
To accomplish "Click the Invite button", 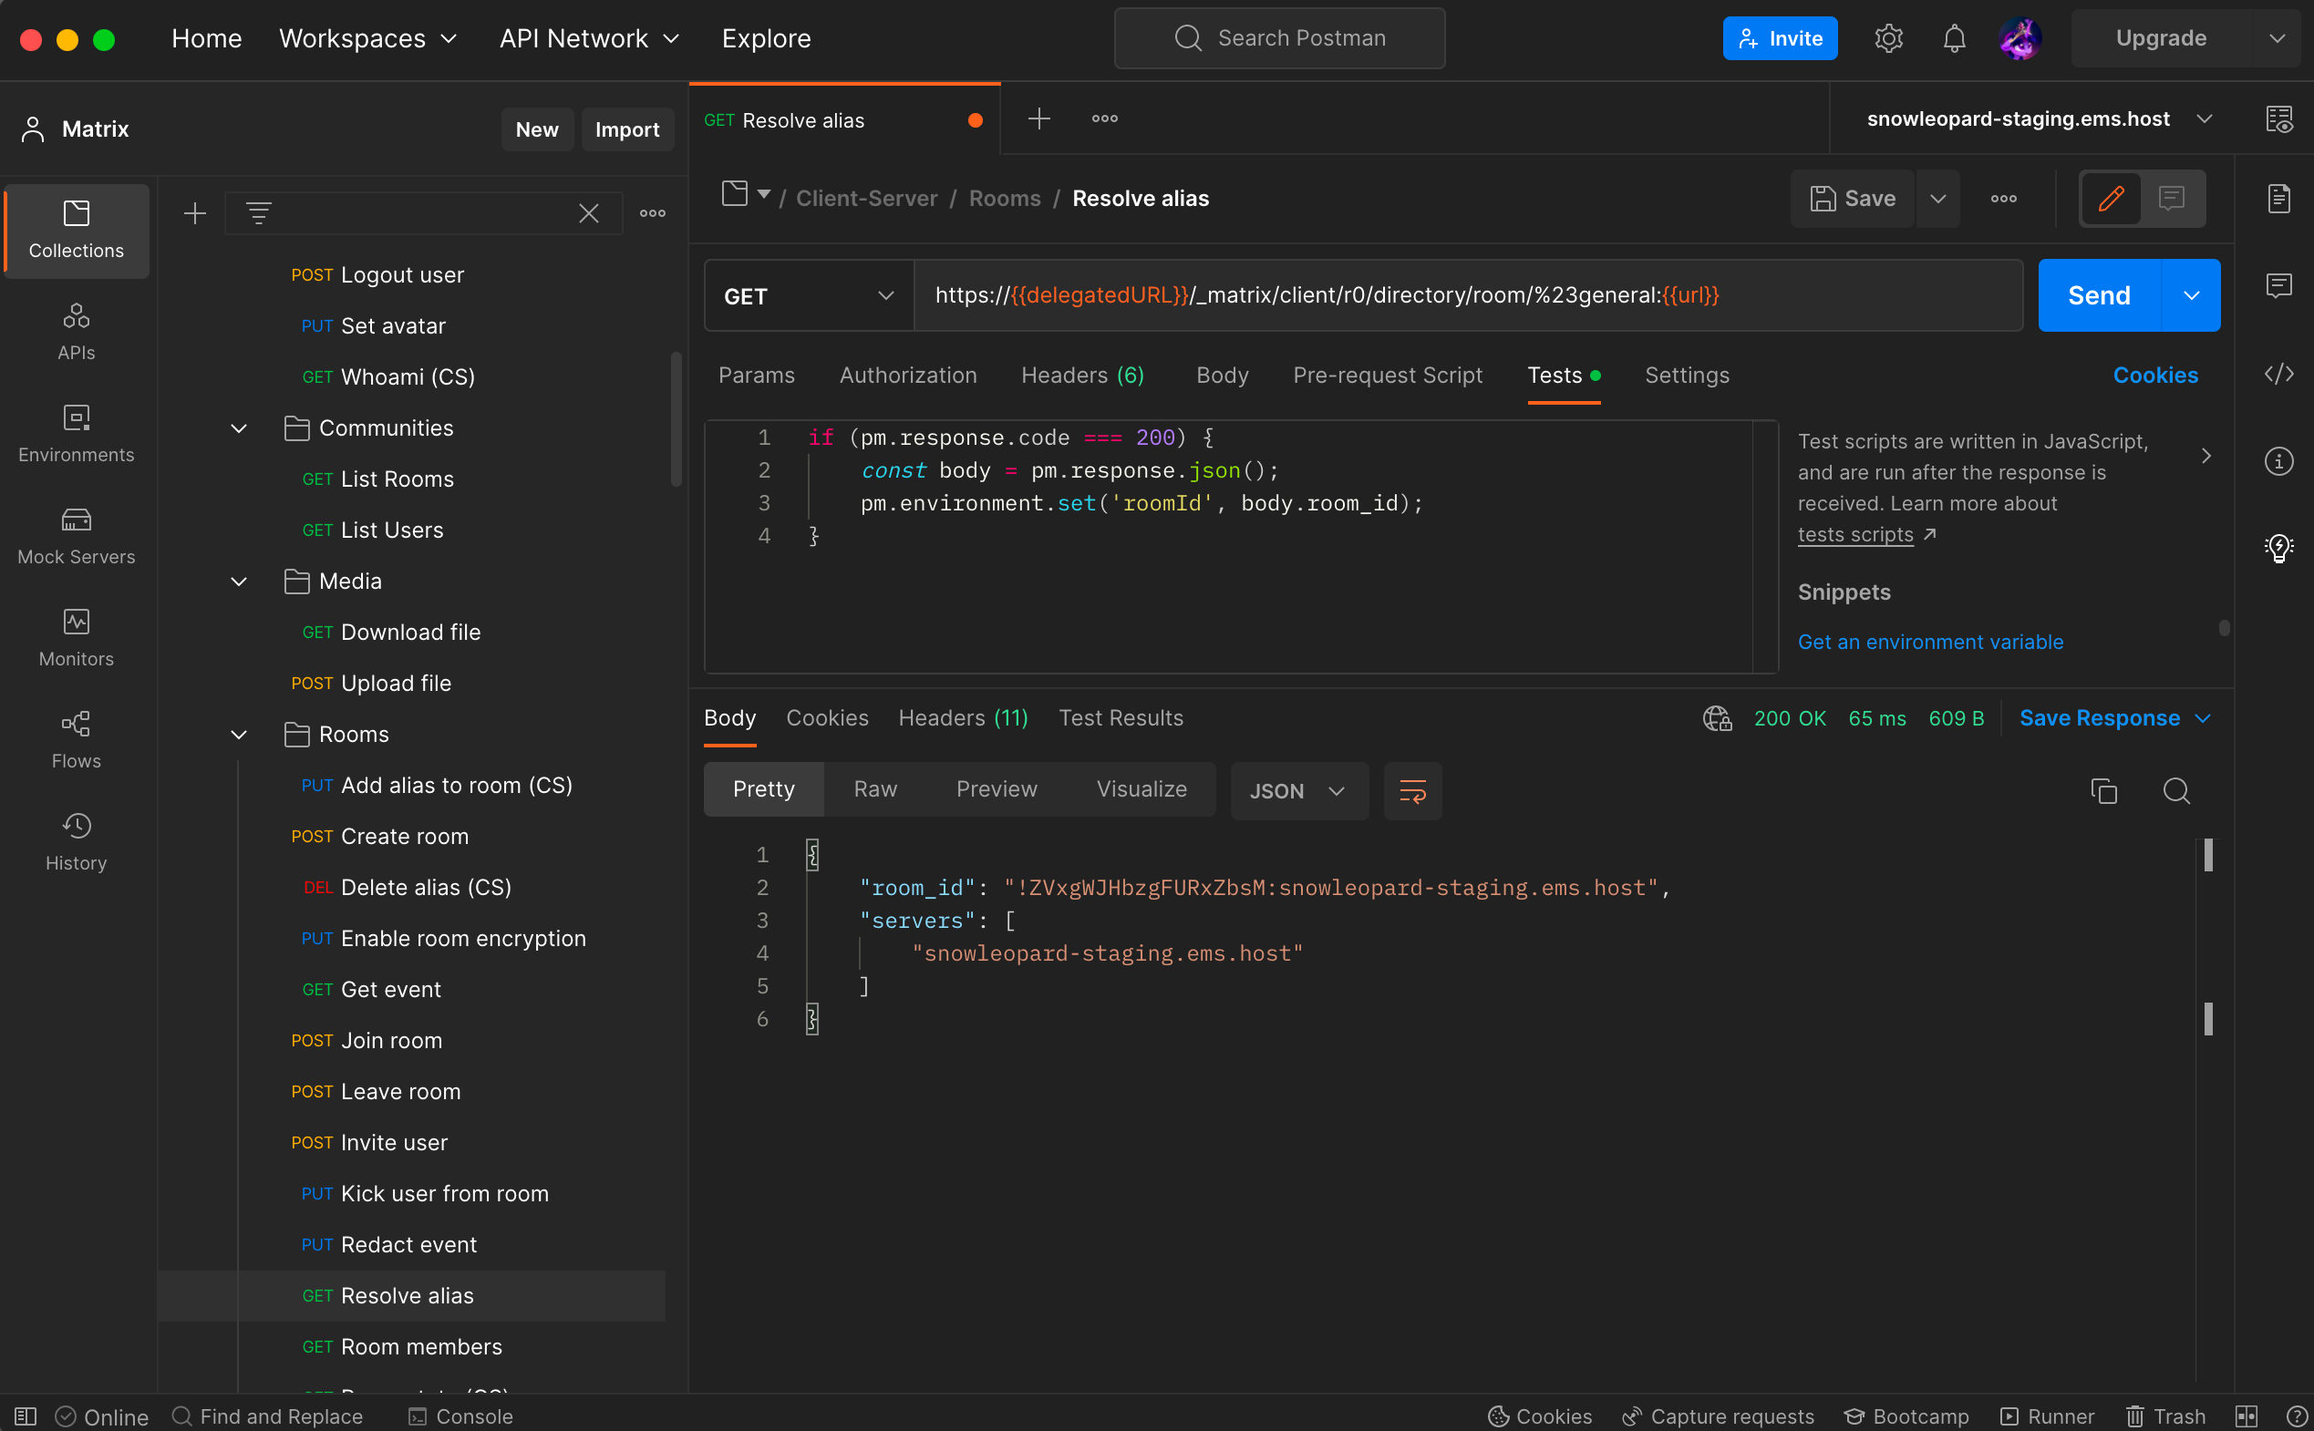I will (x=1780, y=38).
